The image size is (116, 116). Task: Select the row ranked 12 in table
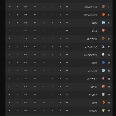59,71
